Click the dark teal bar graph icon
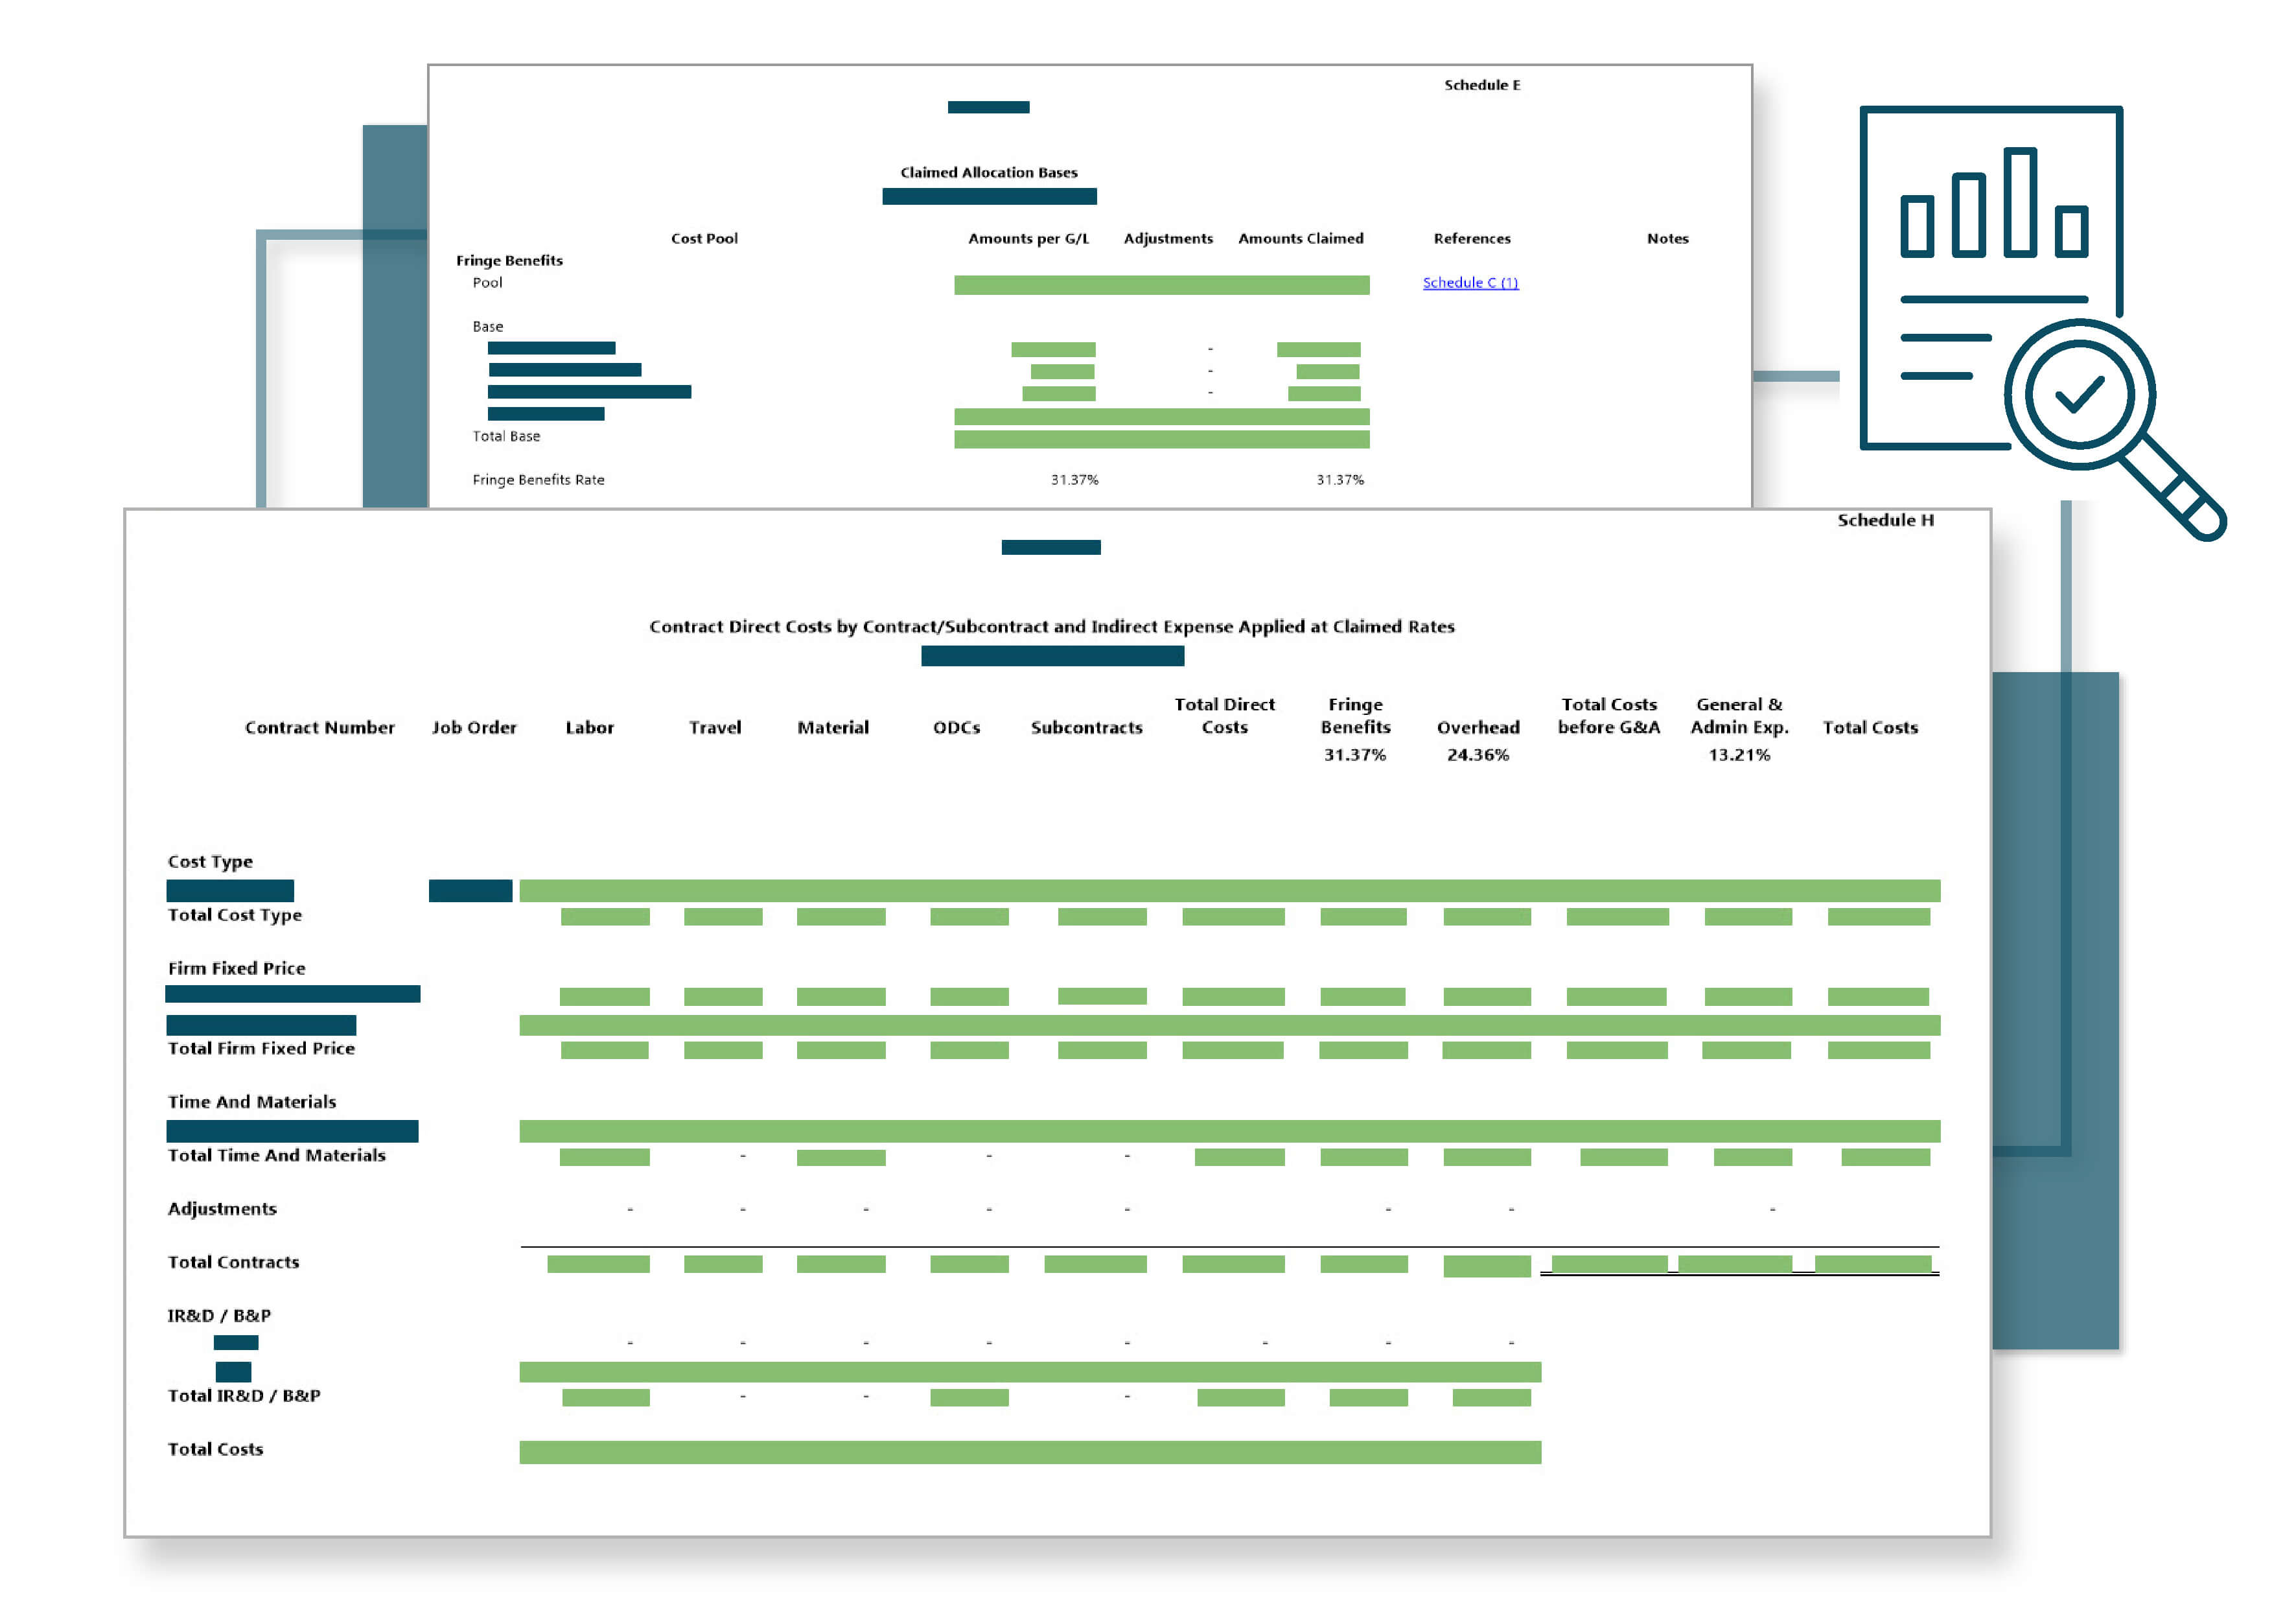 click(x=2017, y=211)
